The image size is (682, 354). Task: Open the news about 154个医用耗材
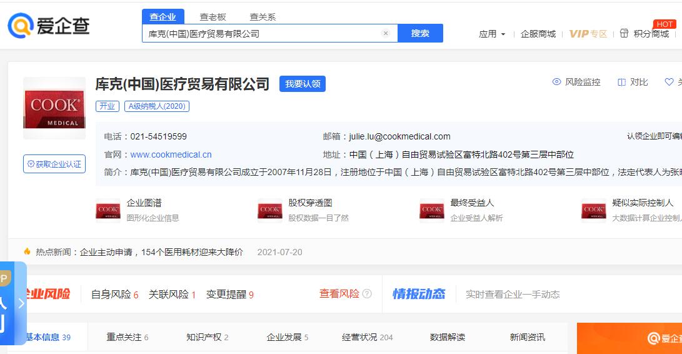161,252
